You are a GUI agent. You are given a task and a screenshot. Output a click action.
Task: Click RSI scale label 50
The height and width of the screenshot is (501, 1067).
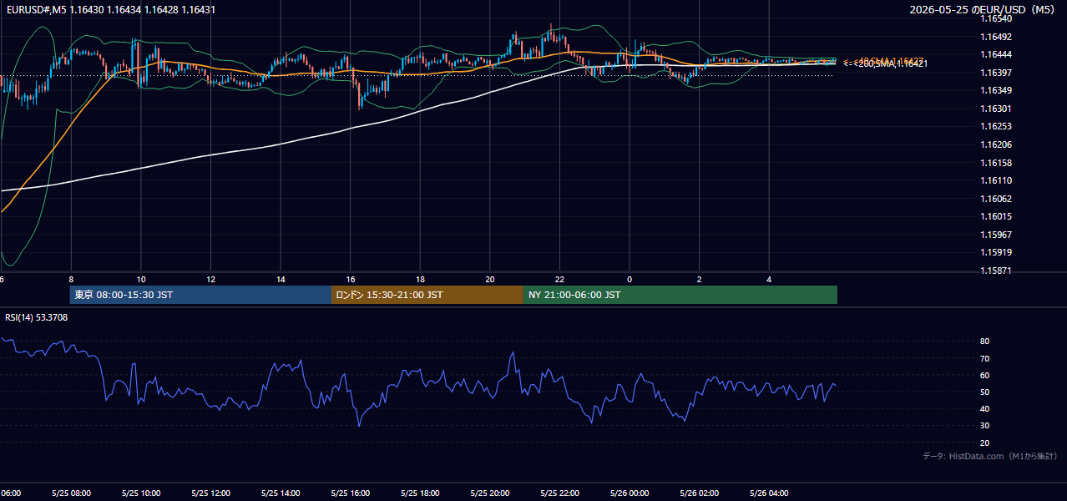(x=984, y=392)
